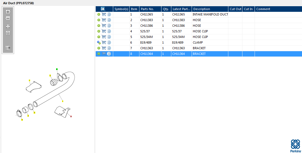
Task: View info for CH11363 bracket
Action: (x=109, y=48)
